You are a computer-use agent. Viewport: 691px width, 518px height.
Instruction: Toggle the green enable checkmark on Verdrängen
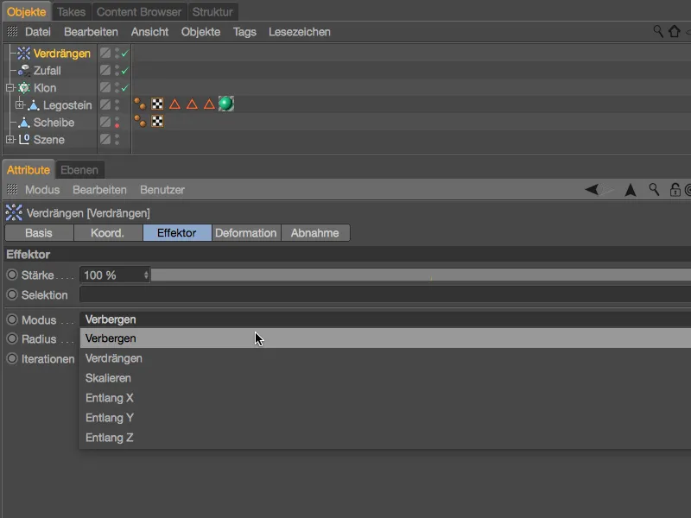125,54
